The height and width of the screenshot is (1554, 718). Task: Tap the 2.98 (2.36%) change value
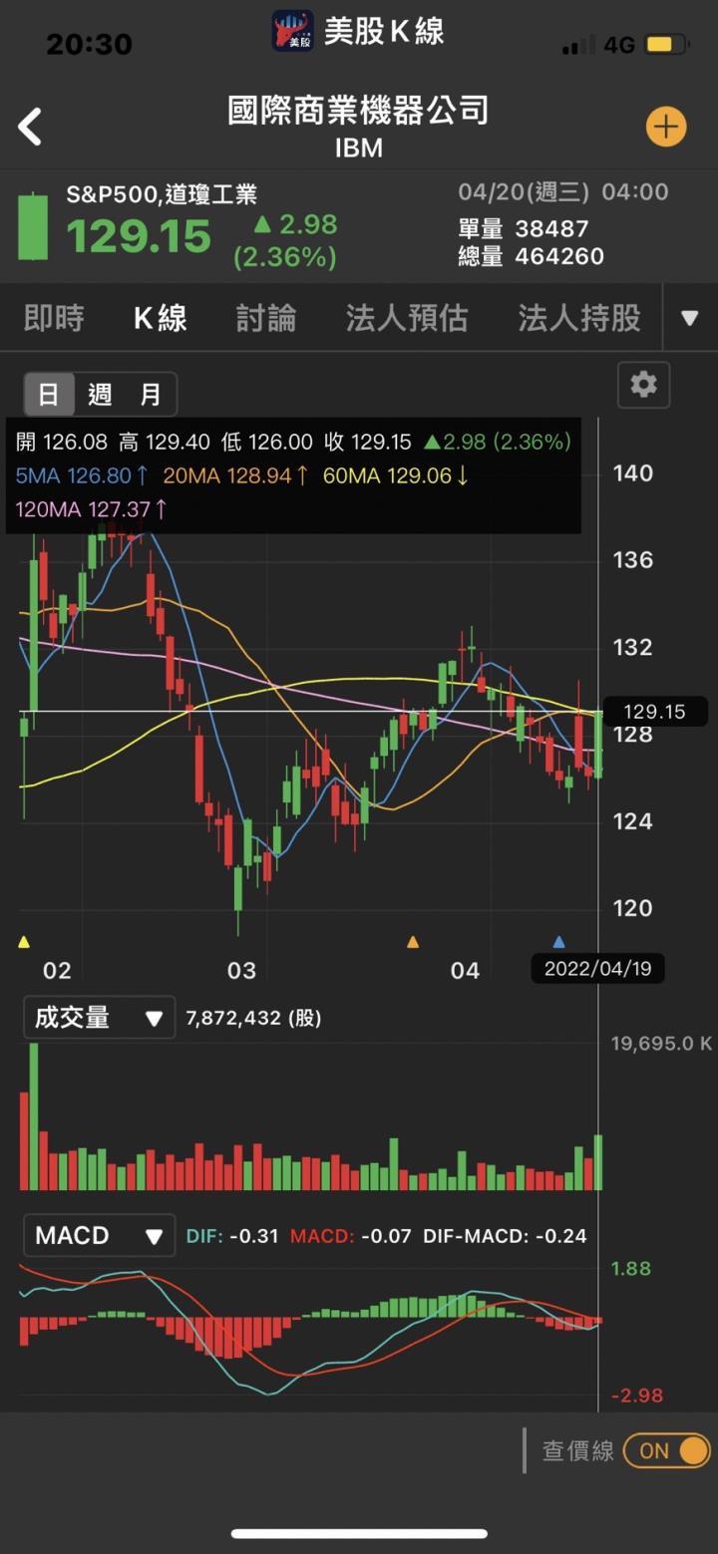tap(286, 240)
